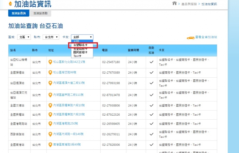The width and height of the screenshot is (239, 153).
Task: Click the self-service checkmark in 全國南港站 row
Action: [x=151, y=145]
